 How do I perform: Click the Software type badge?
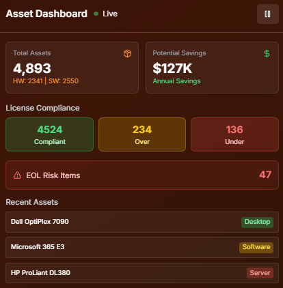(256, 247)
